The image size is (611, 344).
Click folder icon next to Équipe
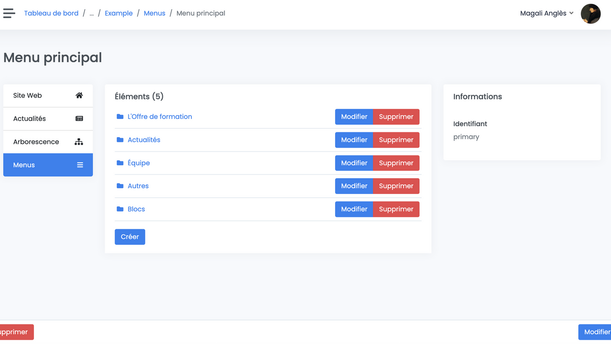point(120,163)
